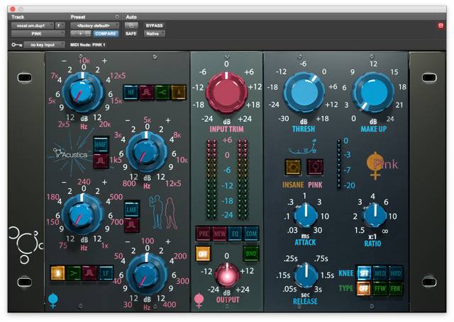Click the green BND button
This screenshot has width=454, height=322.
250,253
